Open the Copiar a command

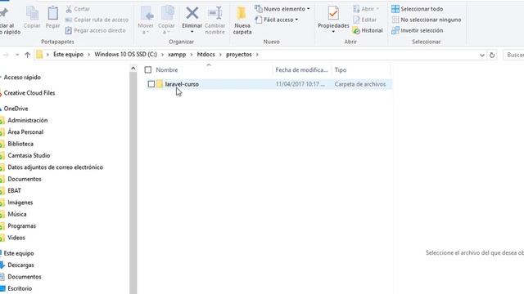point(166,20)
